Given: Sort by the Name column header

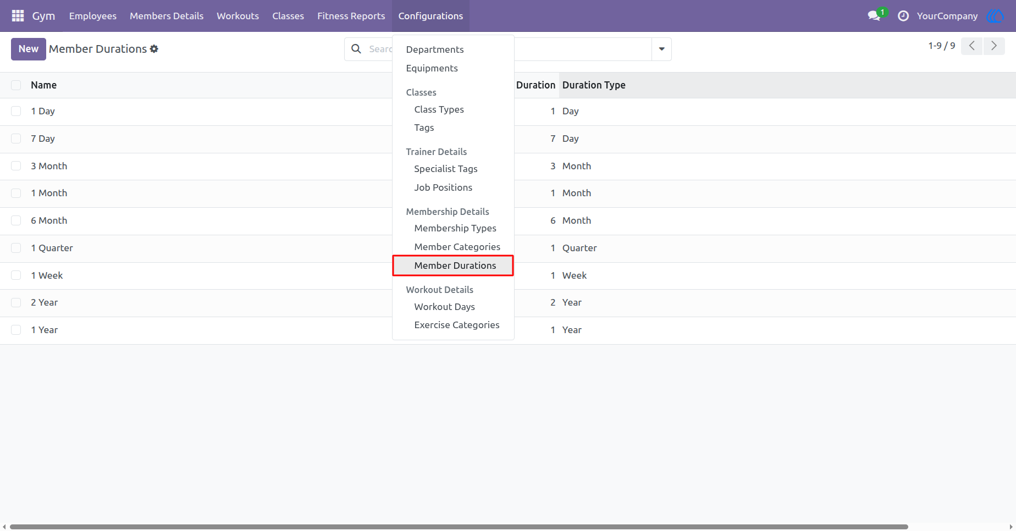Looking at the screenshot, I should pyautogui.click(x=44, y=85).
